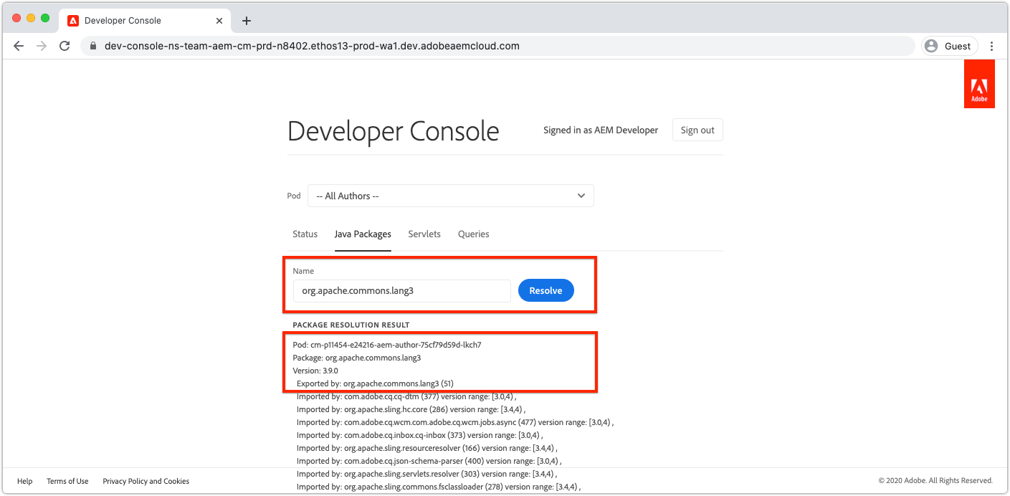The image size is (1010, 496).
Task: Open the Help footer link
Action: coord(24,481)
